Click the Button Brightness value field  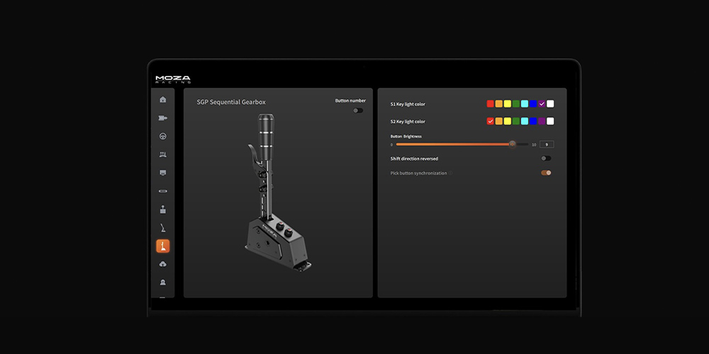[x=546, y=144]
